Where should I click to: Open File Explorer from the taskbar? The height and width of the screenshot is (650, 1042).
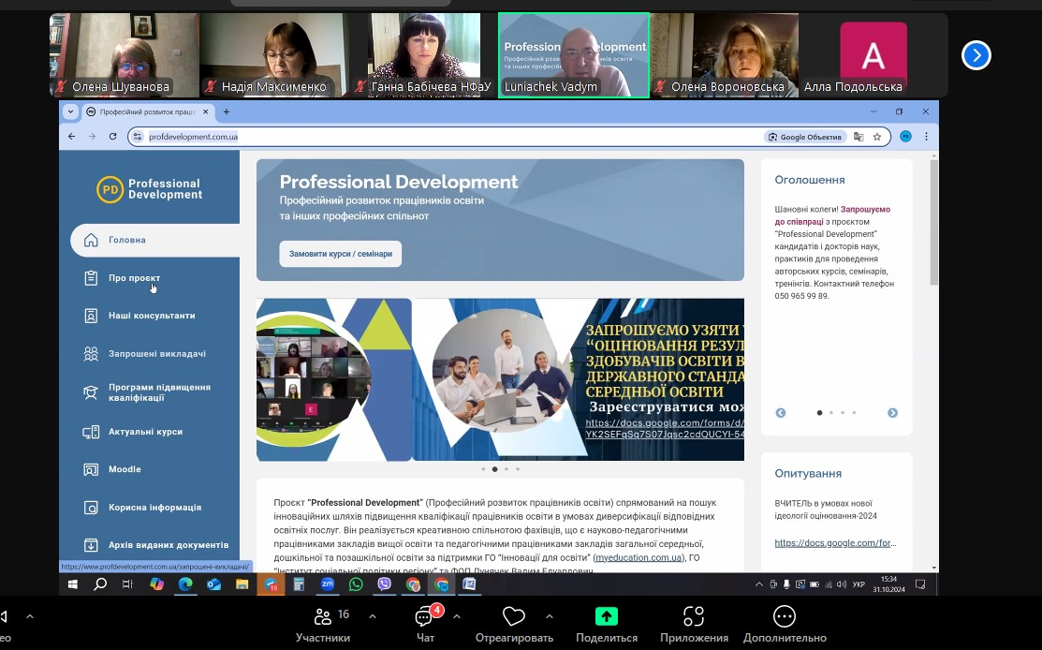click(242, 584)
